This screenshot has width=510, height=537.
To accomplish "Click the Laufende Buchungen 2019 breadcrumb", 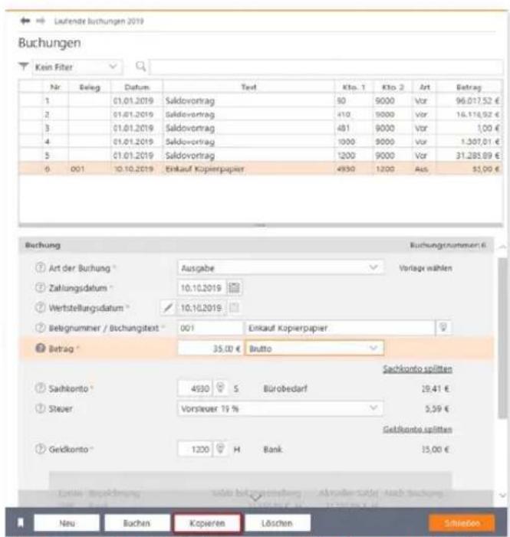I will pyautogui.click(x=99, y=21).
